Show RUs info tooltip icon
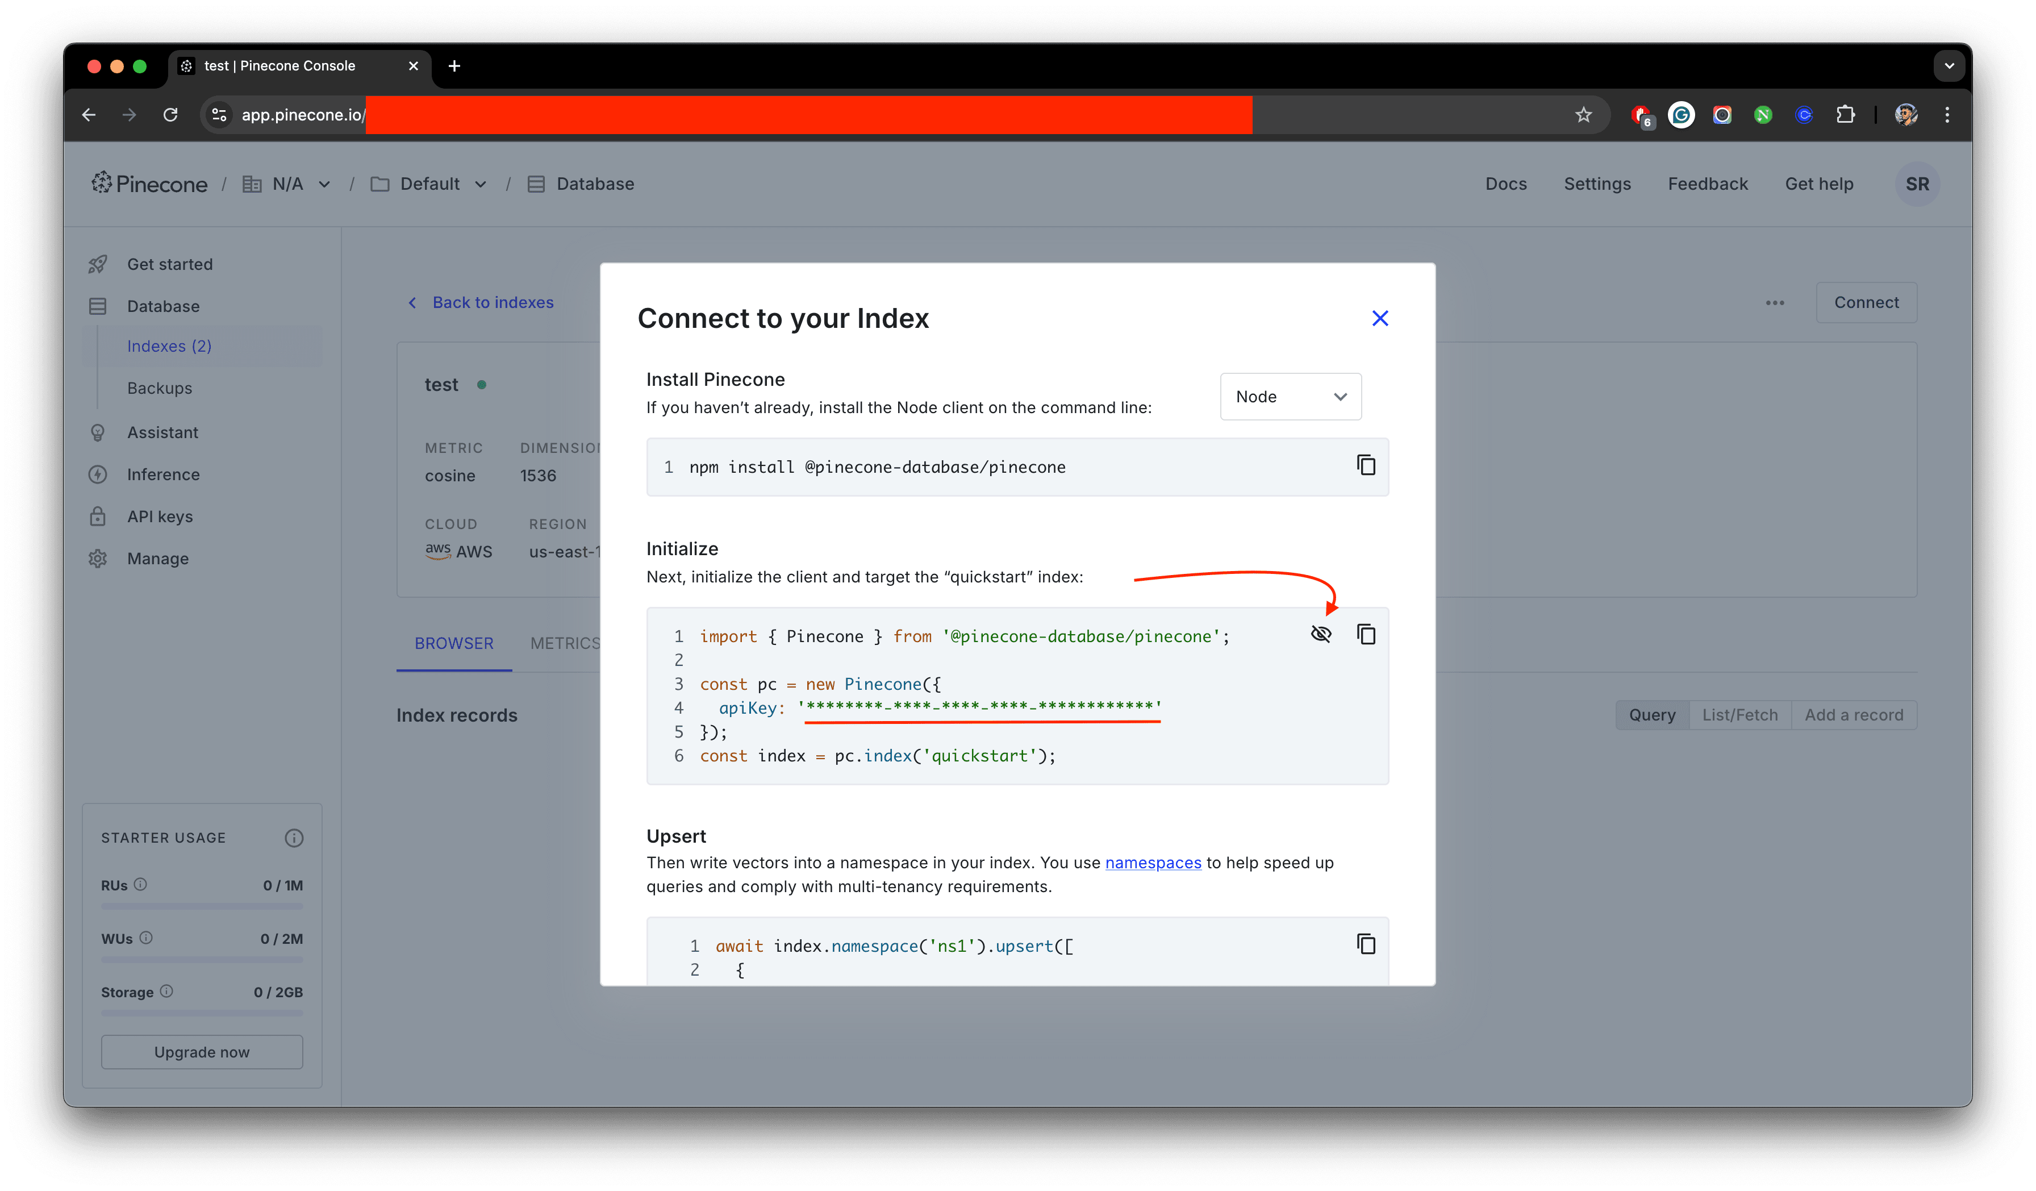 (140, 885)
